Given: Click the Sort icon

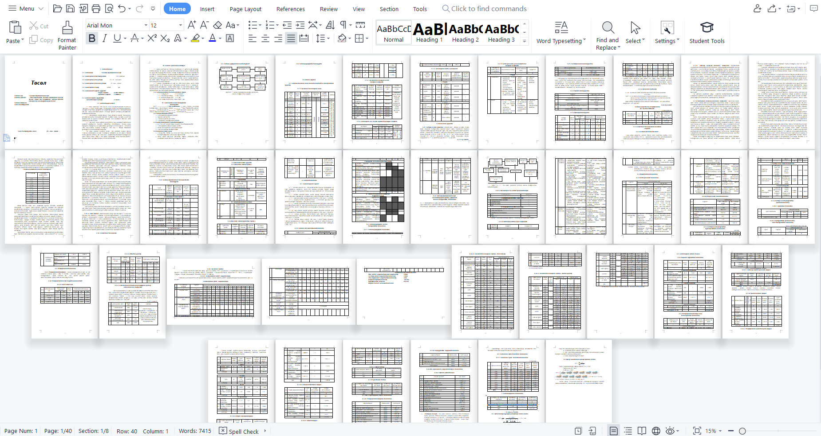Looking at the screenshot, I should [330, 25].
